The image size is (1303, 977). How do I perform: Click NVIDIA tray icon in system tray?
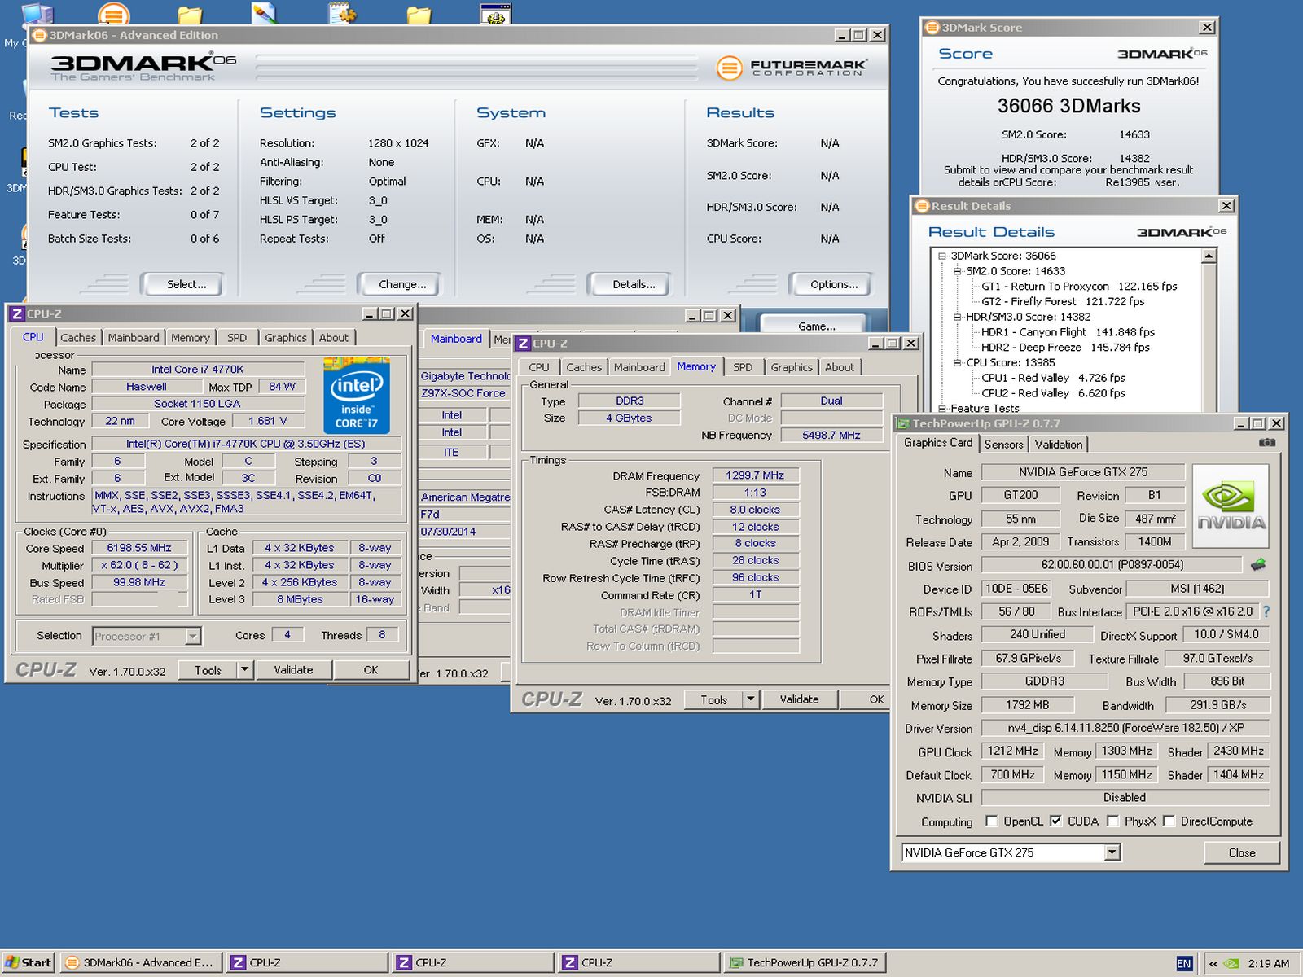(1231, 963)
